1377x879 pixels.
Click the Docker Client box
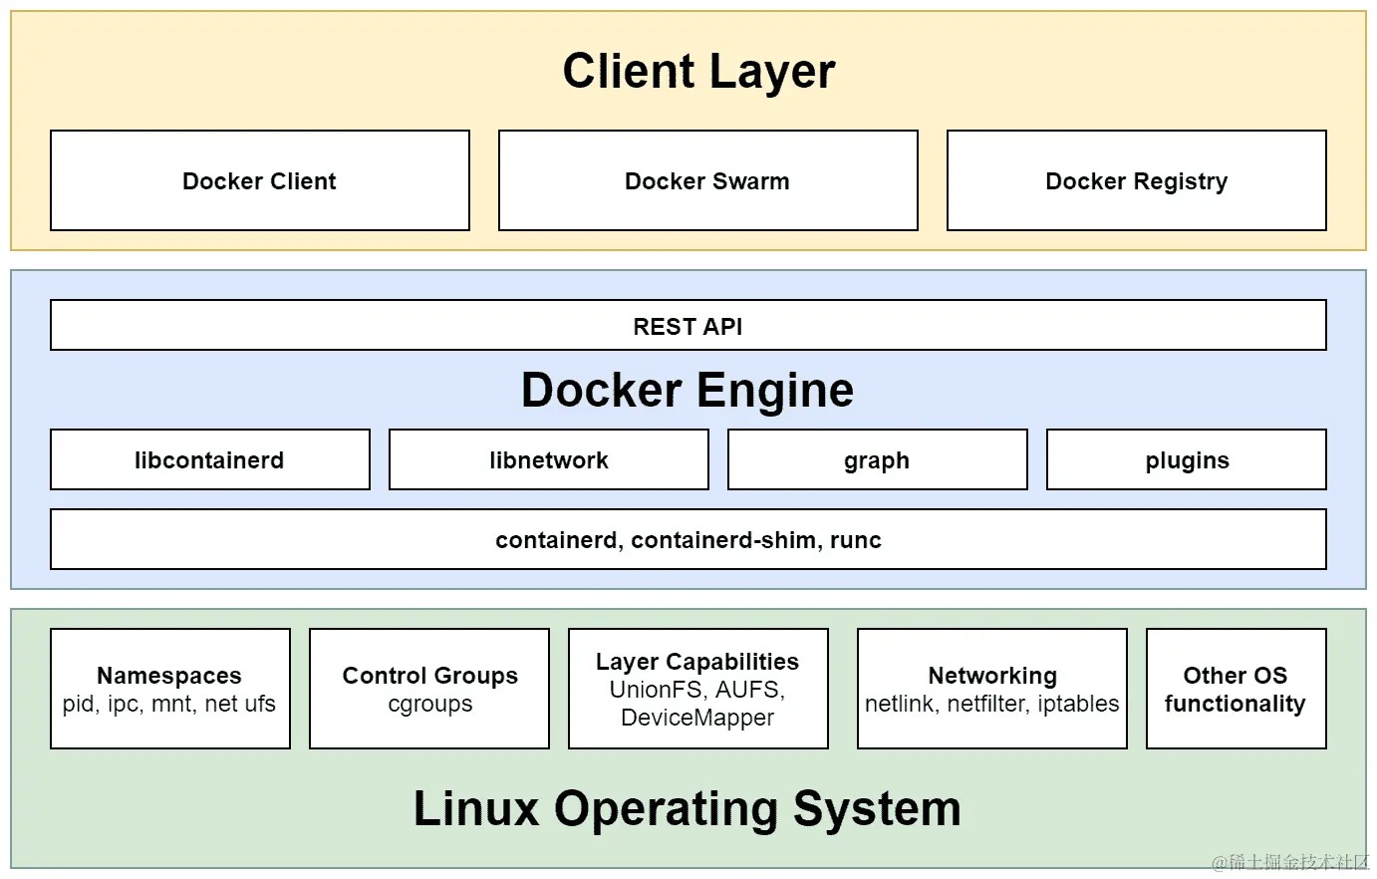pos(260,180)
